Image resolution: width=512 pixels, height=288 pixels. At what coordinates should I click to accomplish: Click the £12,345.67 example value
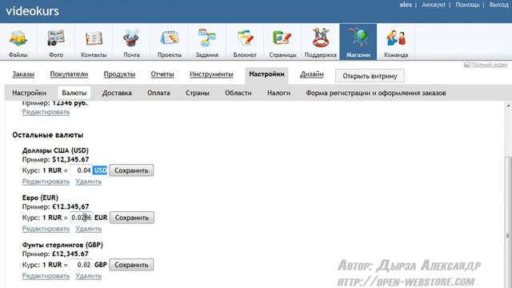pyautogui.click(x=70, y=254)
